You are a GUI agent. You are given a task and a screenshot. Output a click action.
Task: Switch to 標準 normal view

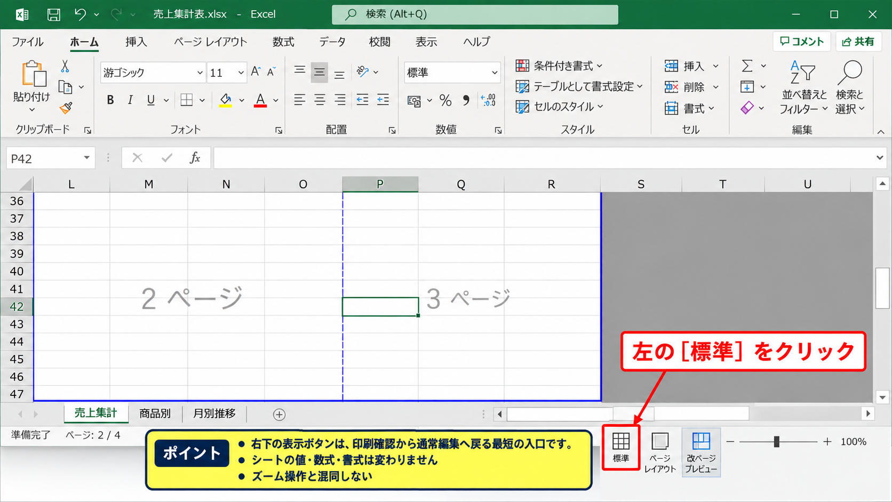pos(621,448)
